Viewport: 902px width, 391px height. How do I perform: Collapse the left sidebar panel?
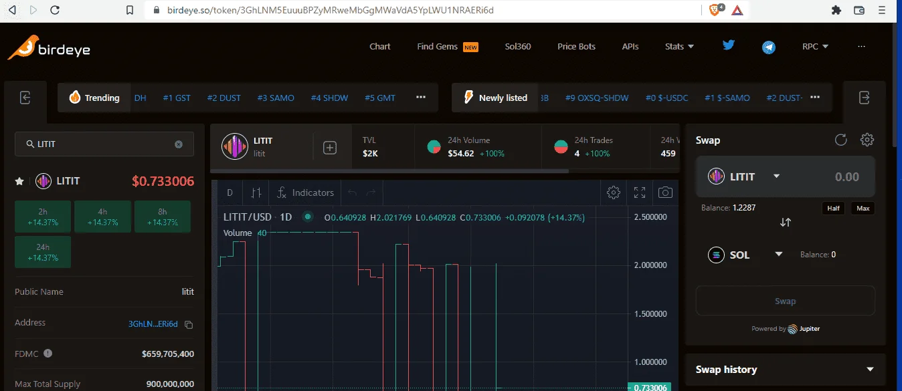[25, 98]
